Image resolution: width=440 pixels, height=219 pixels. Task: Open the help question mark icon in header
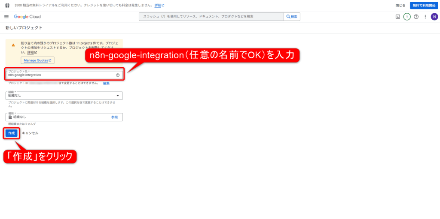[x=416, y=17]
